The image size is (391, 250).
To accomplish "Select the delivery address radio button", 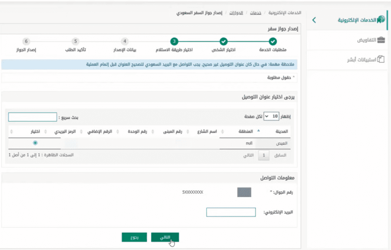I will click(x=35, y=143).
